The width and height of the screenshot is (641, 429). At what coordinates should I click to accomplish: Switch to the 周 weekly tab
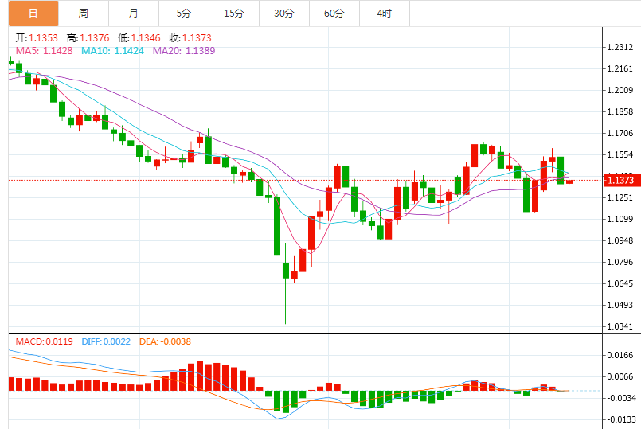(84, 13)
